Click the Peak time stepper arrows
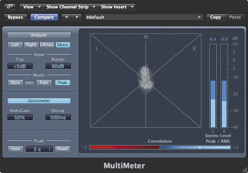The image size is (248, 173). tap(50, 149)
